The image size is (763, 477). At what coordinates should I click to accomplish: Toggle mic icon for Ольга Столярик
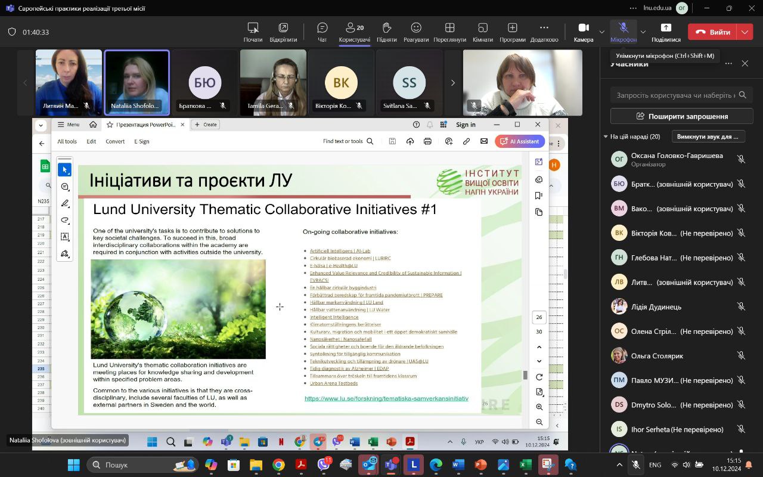pos(741,355)
